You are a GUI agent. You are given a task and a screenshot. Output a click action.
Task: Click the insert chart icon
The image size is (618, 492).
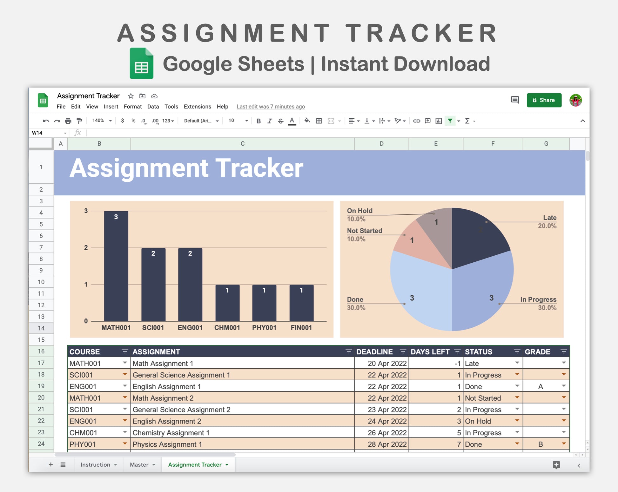439,121
